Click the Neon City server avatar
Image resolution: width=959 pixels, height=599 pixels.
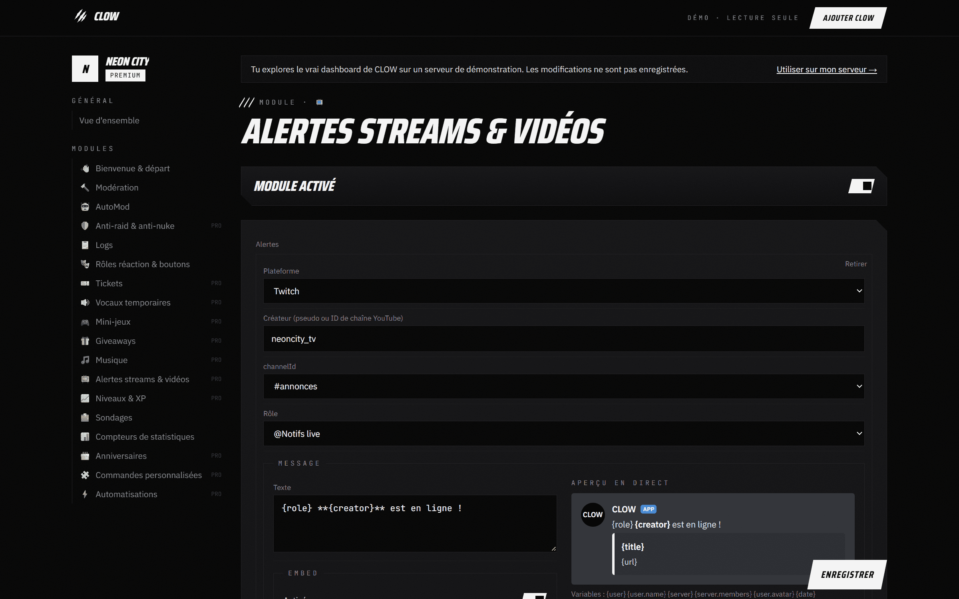pyautogui.click(x=85, y=69)
